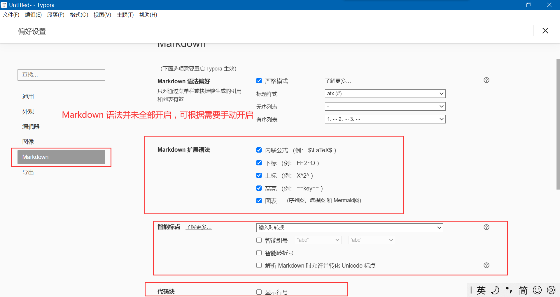Click the help icon beside Unicode 标点 option
This screenshot has height=297, width=560.
pyautogui.click(x=486, y=265)
